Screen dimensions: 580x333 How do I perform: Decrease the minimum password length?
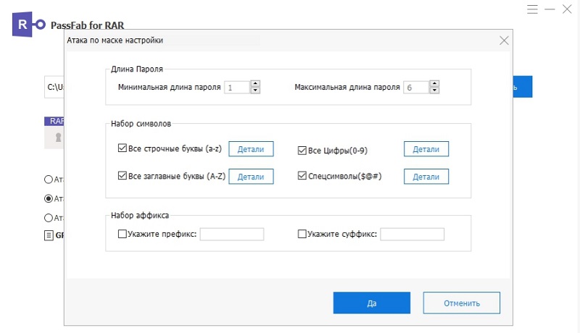(255, 90)
